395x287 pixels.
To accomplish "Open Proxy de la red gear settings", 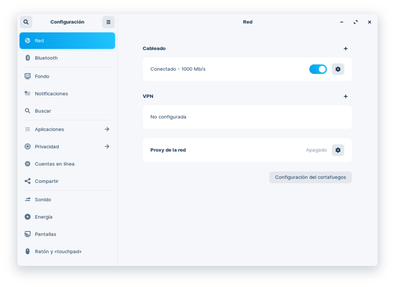I will coord(338,150).
